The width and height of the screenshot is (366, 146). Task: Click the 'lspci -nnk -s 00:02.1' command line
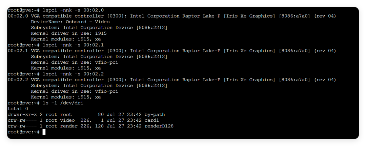point(73,45)
